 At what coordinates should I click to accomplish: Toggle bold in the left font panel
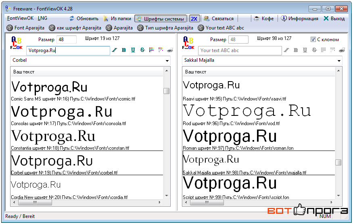[124, 50]
